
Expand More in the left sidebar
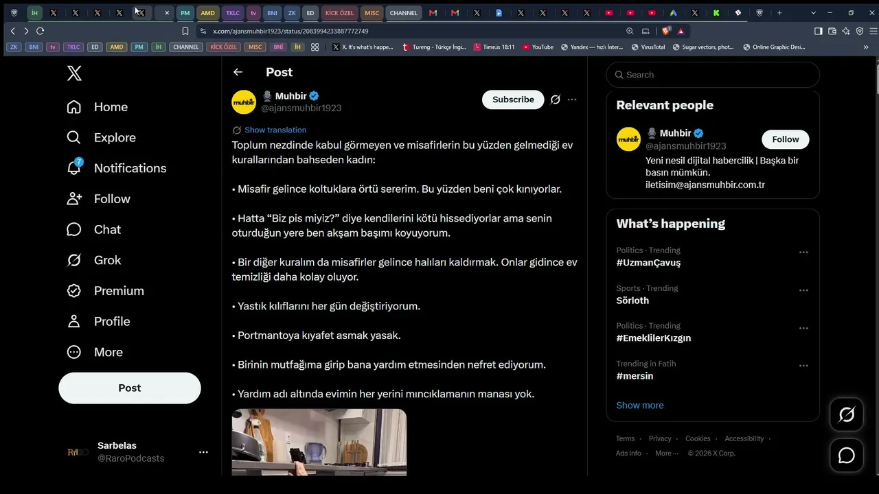95,352
